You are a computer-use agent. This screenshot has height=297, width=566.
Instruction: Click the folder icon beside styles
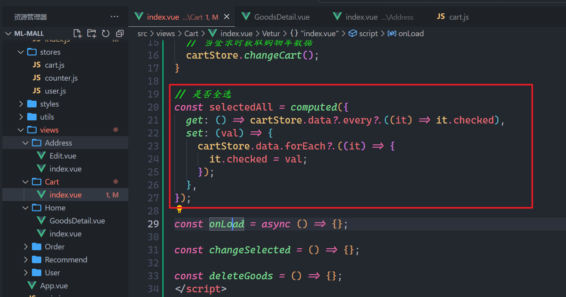[32, 104]
